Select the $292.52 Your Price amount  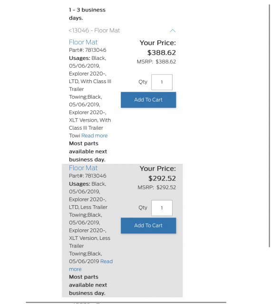[x=162, y=179]
